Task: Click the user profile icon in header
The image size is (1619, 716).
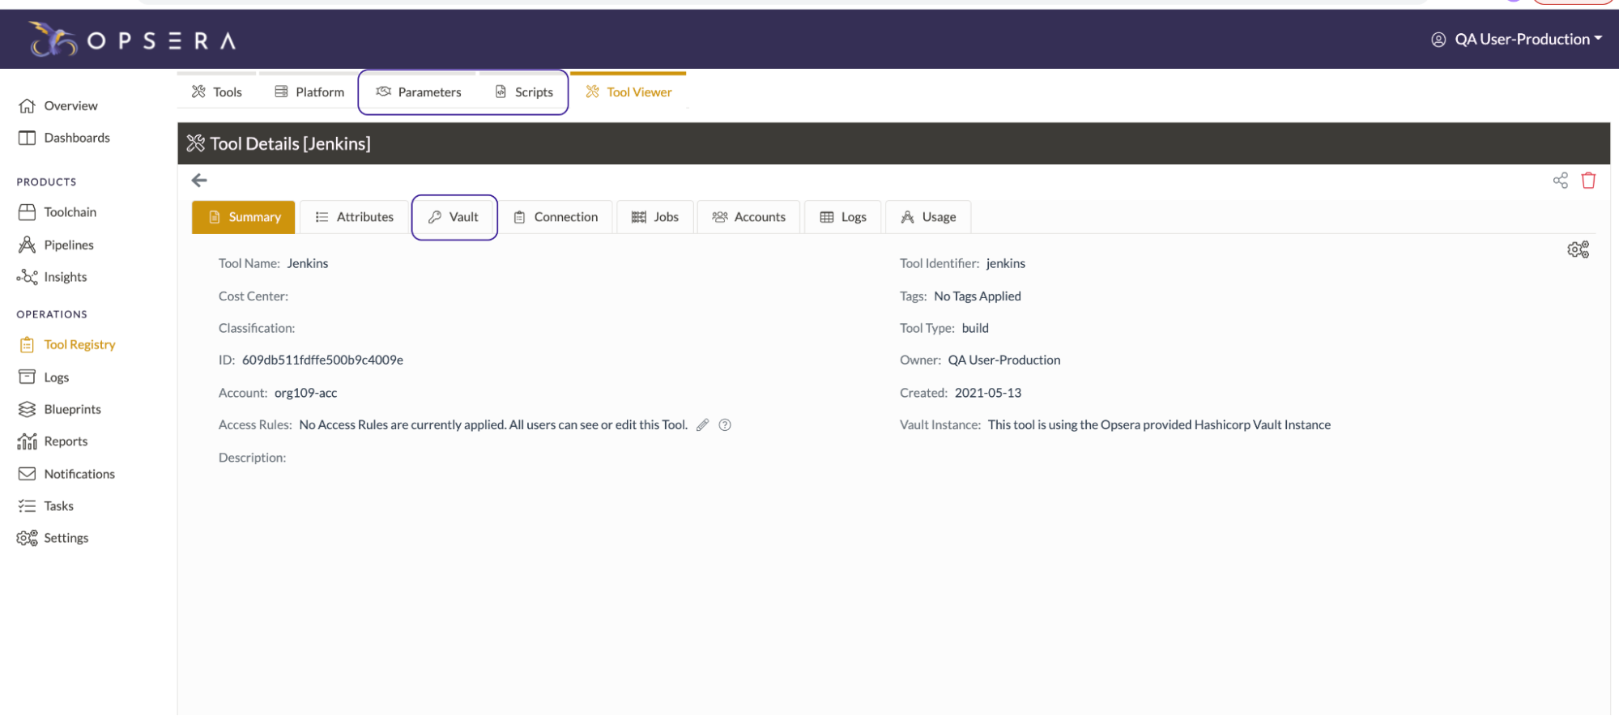Action: tap(1438, 40)
